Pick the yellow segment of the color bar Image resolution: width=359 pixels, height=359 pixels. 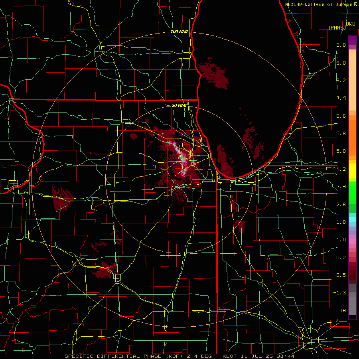pyautogui.click(x=352, y=171)
